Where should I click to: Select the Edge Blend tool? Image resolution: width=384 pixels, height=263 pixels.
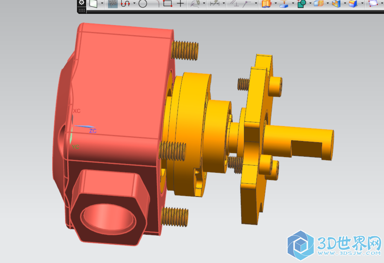[x=353, y=4]
